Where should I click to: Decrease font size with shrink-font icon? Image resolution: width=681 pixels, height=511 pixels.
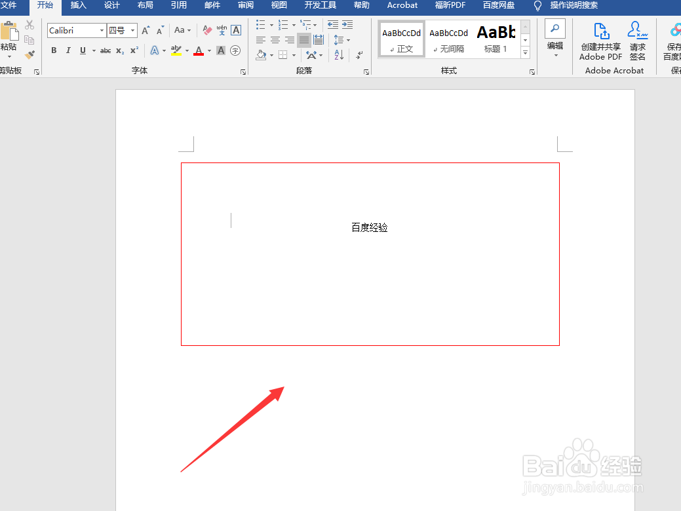click(x=161, y=30)
